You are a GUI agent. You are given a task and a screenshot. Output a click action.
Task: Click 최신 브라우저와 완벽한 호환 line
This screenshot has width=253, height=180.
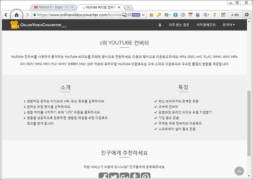point(179,101)
